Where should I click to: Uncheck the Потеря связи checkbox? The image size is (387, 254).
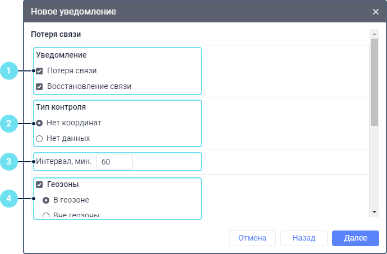tap(39, 71)
